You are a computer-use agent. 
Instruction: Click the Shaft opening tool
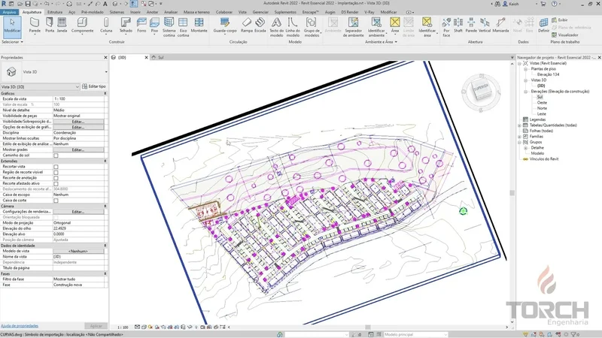[x=458, y=26]
